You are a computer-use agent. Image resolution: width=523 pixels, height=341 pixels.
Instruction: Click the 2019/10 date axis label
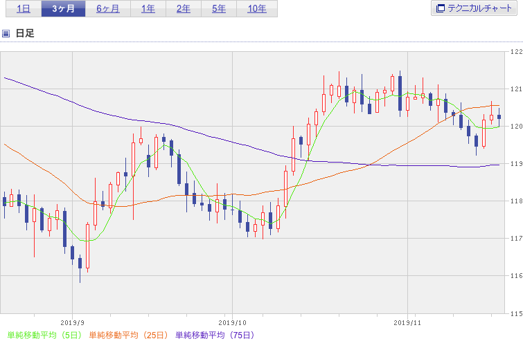click(233, 323)
